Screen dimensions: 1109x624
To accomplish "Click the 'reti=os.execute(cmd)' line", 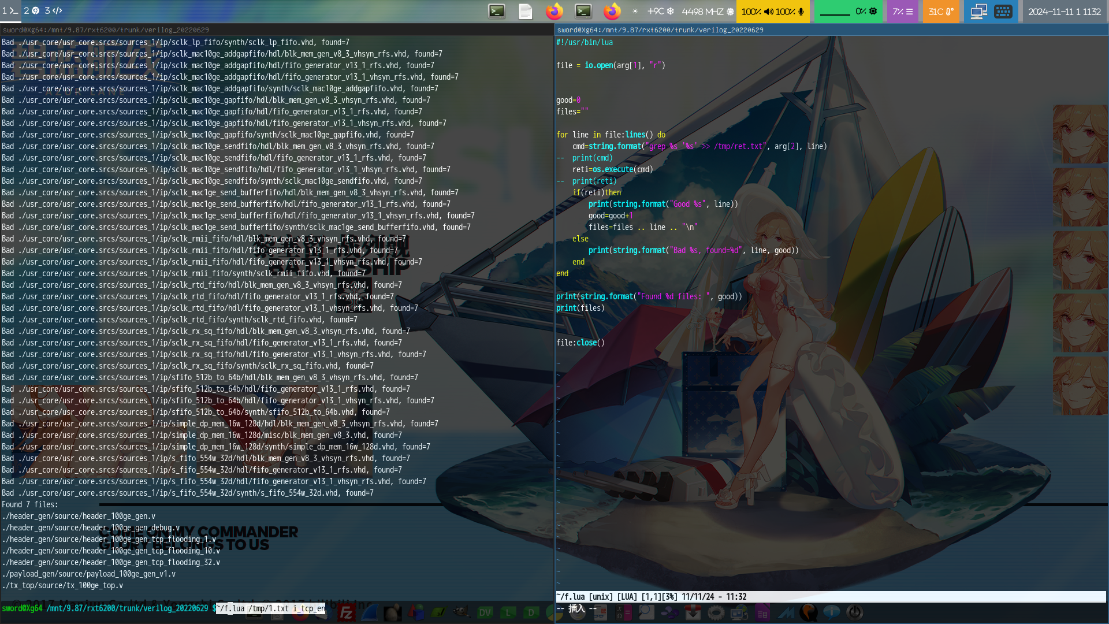I will pos(613,169).
